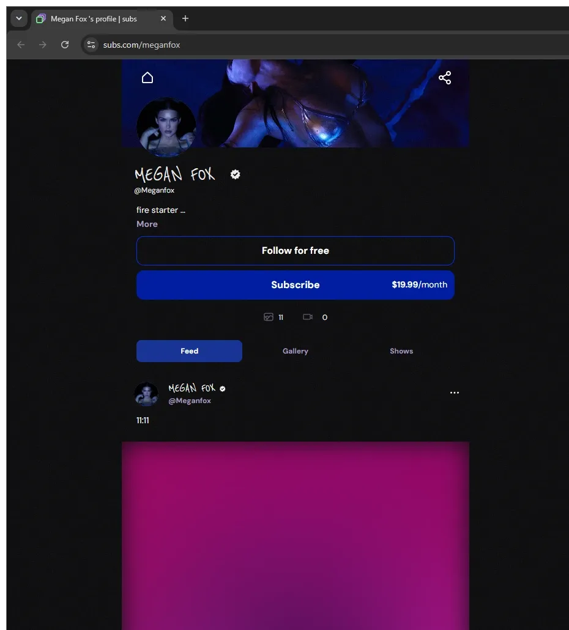The image size is (569, 630).
Task: Share this profile via share icon
Action: coord(445,78)
